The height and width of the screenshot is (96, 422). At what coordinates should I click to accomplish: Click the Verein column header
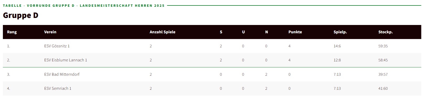pyautogui.click(x=50, y=32)
